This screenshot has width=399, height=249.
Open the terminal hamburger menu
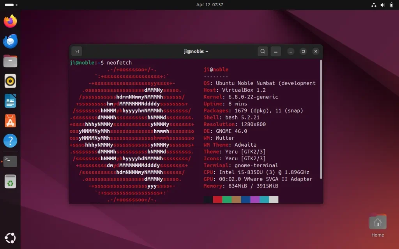pos(275,51)
